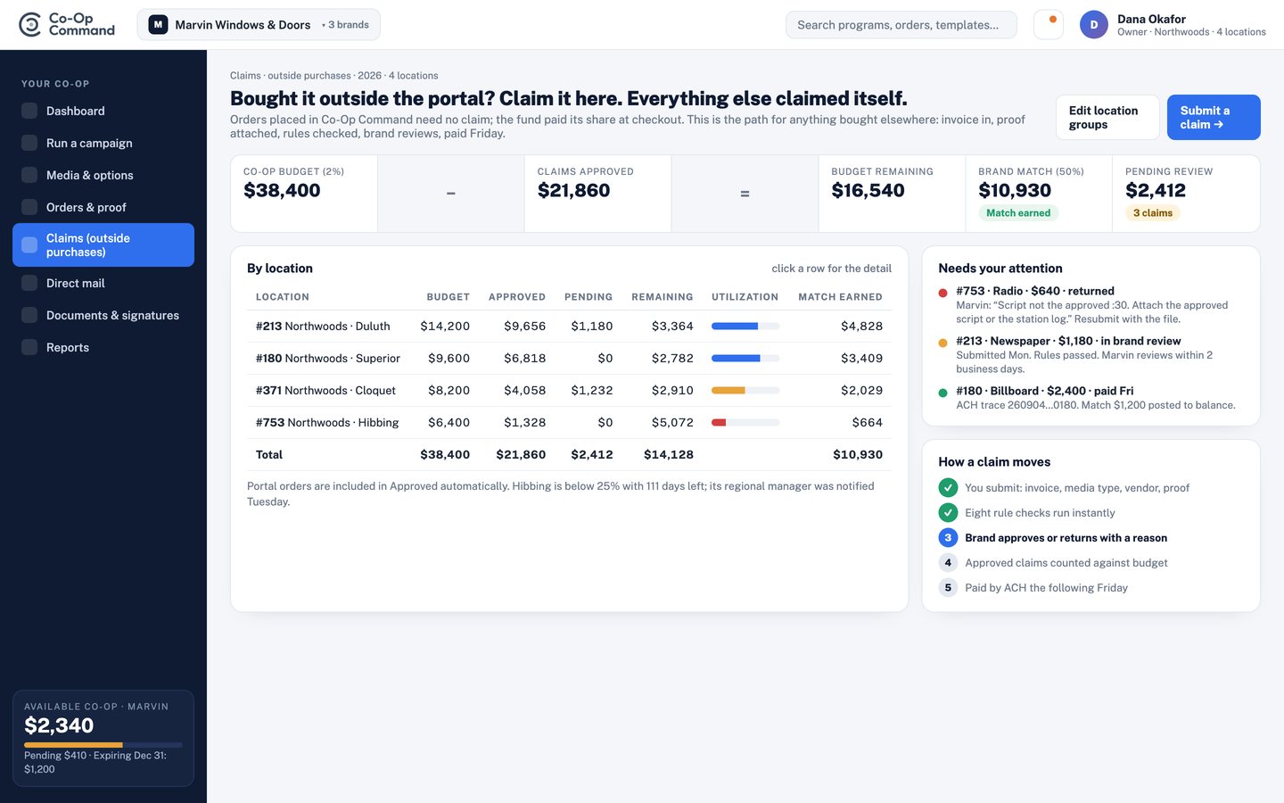Click the green check beside 'You submit' step
This screenshot has height=803, width=1284.
coord(948,488)
